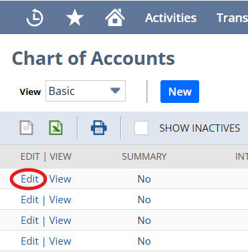Open the Shortcuts star icon

(x=75, y=17)
